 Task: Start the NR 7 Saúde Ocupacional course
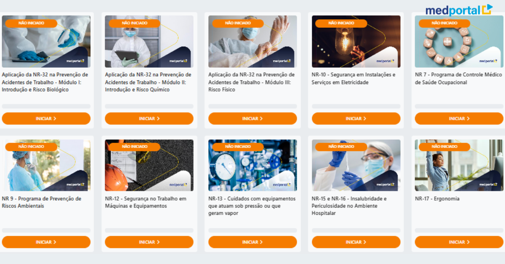(459, 119)
